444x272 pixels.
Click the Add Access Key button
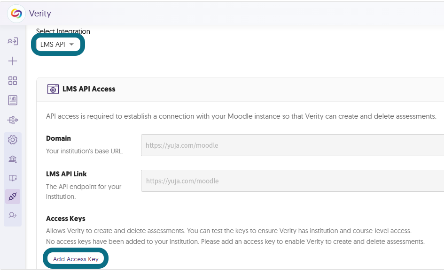coord(76,259)
